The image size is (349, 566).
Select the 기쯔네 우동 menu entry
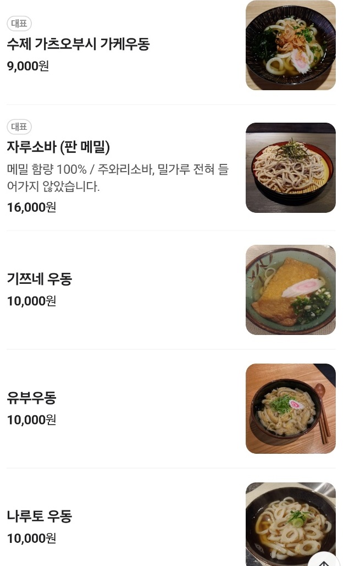[39, 279]
